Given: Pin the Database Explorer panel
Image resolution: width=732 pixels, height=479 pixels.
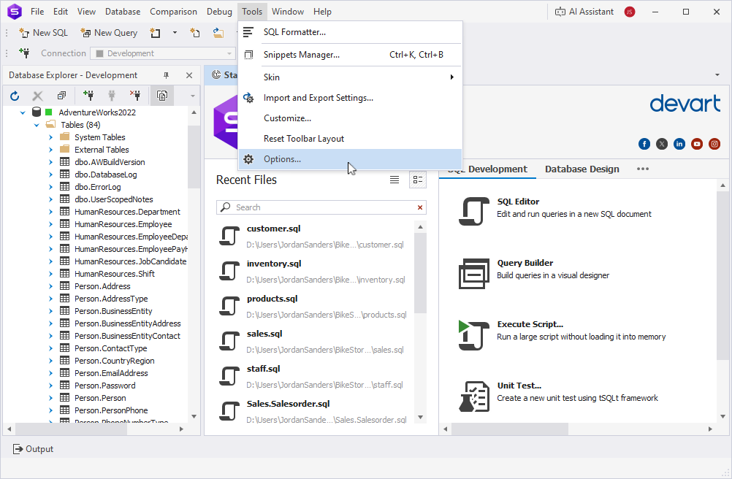Looking at the screenshot, I should 166,75.
